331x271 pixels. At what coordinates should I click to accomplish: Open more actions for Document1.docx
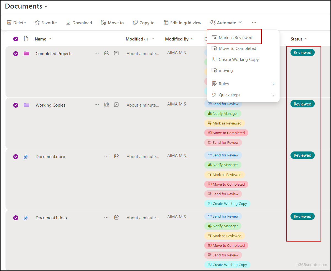point(106,217)
